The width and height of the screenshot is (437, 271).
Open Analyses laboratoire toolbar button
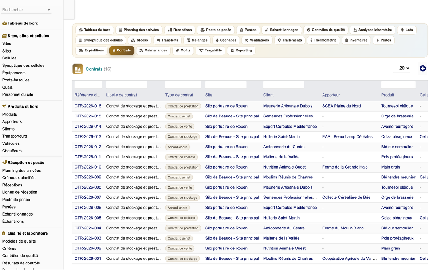click(x=373, y=30)
